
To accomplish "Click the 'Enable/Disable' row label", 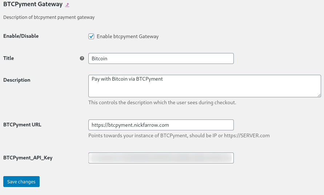I will [x=21, y=36].
